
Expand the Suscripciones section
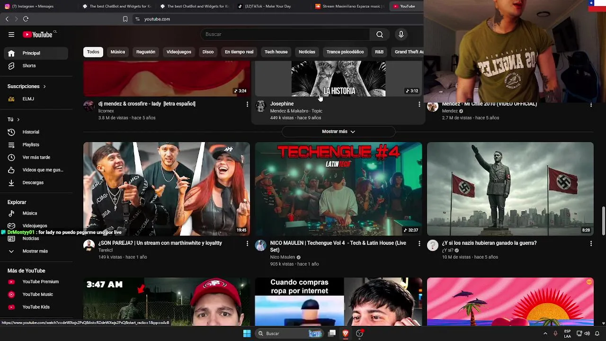[27, 86]
